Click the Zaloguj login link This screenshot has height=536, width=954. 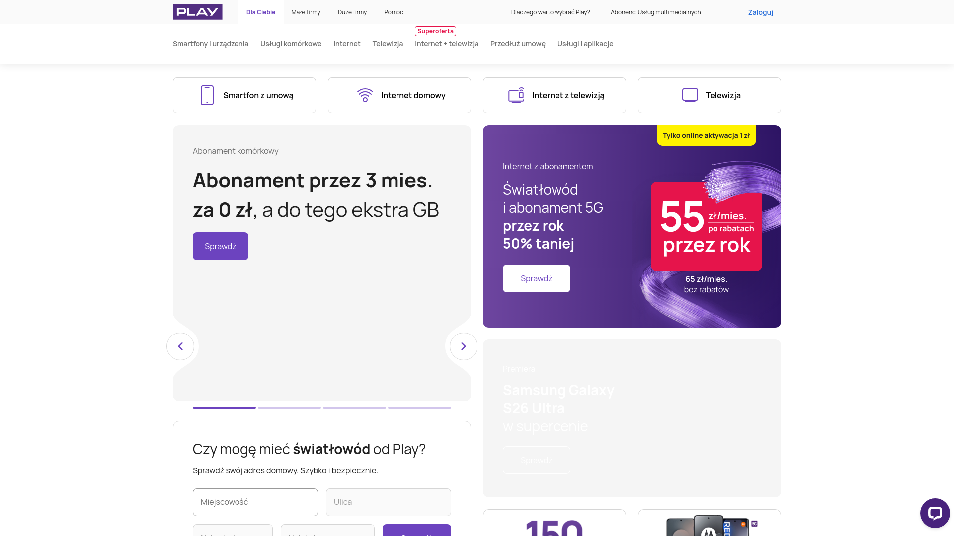(x=760, y=12)
